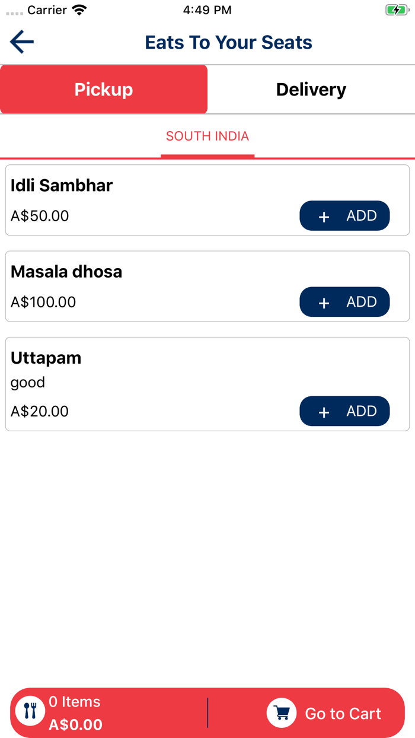415x738 pixels.
Task: Tap the back arrow icon
Action: [x=22, y=42]
